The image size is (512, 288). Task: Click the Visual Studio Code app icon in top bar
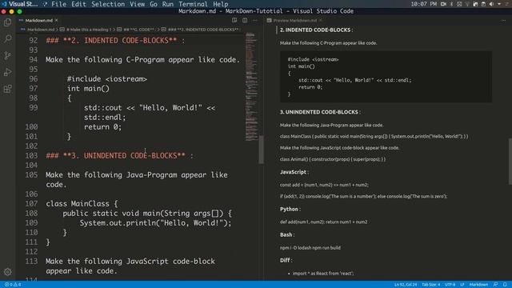(4, 4)
